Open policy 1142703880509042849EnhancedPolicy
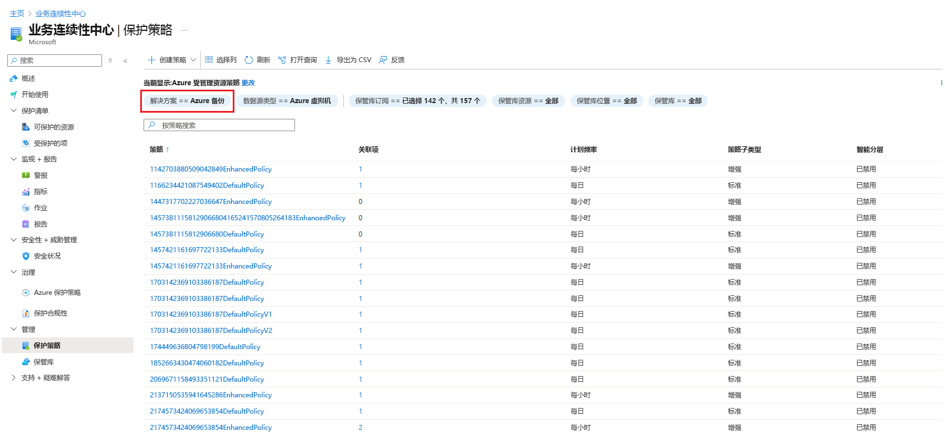The height and width of the screenshot is (445, 945). coord(211,169)
